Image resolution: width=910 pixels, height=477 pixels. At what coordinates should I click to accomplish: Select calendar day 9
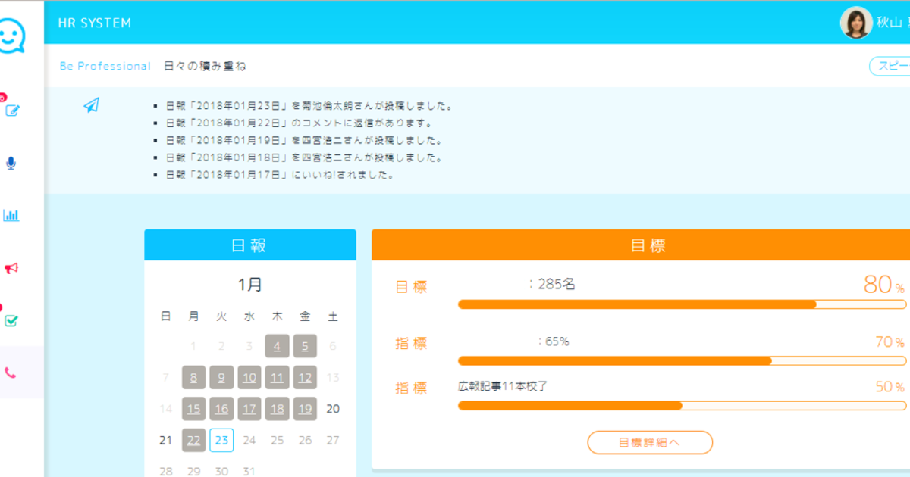[221, 377]
